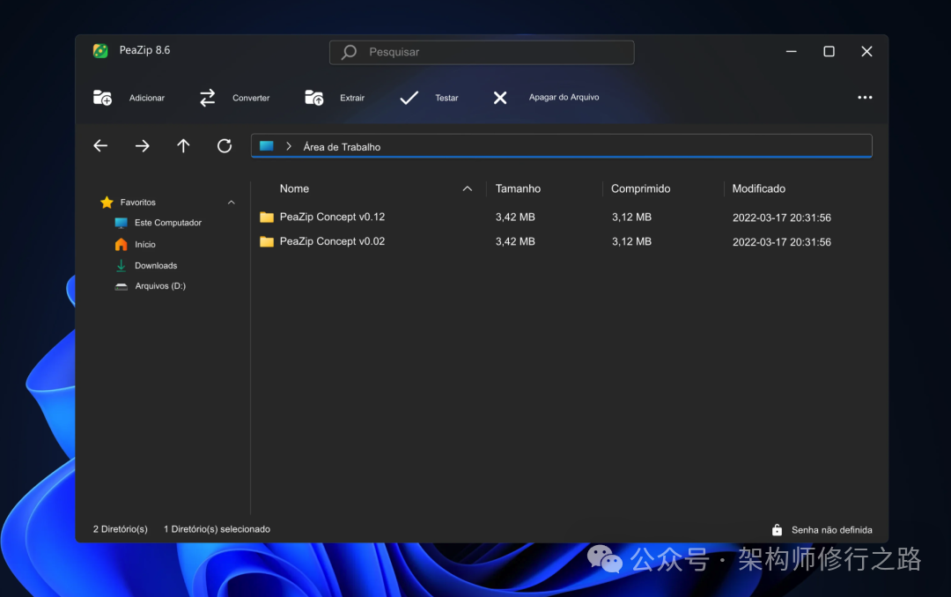The height and width of the screenshot is (597, 951).
Task: Collapse the Favoritos section chevron
Action: tap(232, 203)
